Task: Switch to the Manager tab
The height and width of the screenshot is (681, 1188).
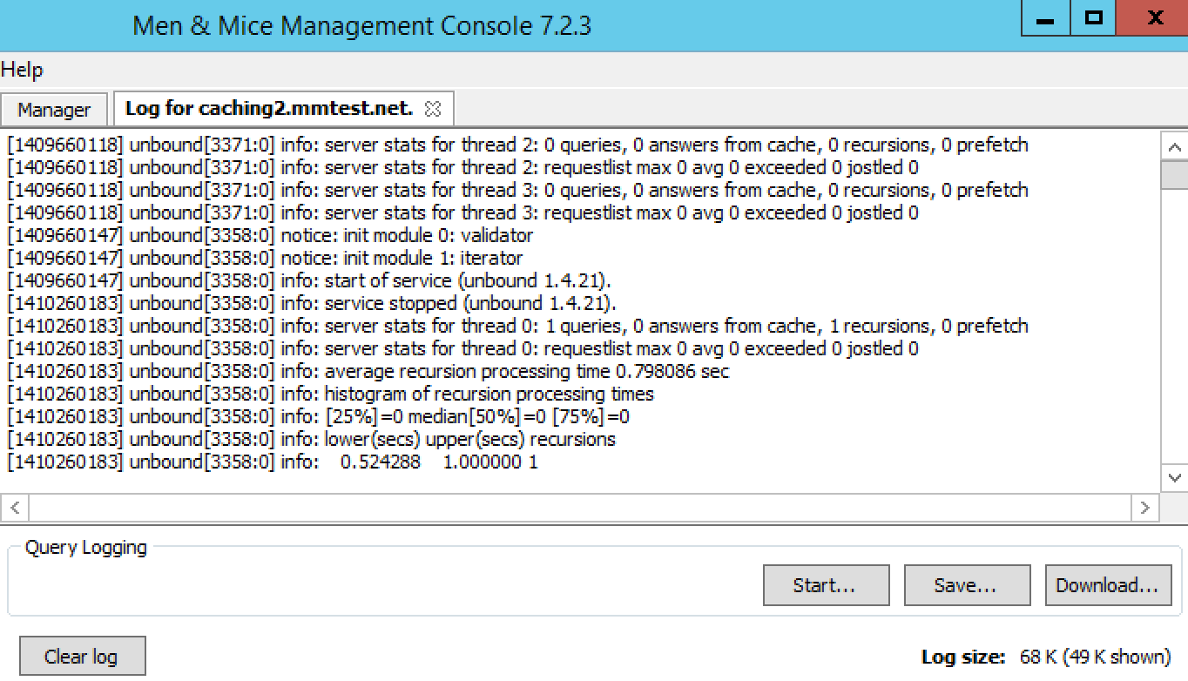Action: (x=54, y=110)
